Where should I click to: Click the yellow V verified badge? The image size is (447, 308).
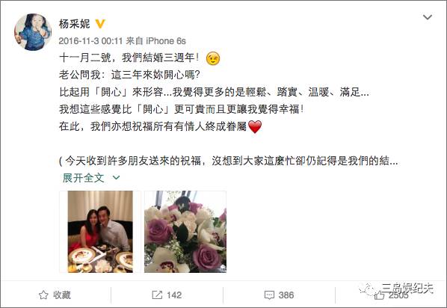[100, 24]
